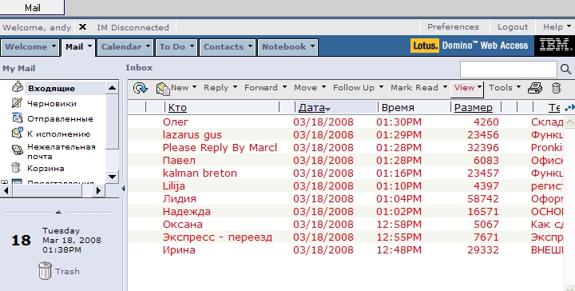This screenshot has height=291, width=575.
Task: Open the Черновики folder
Action: pos(52,104)
